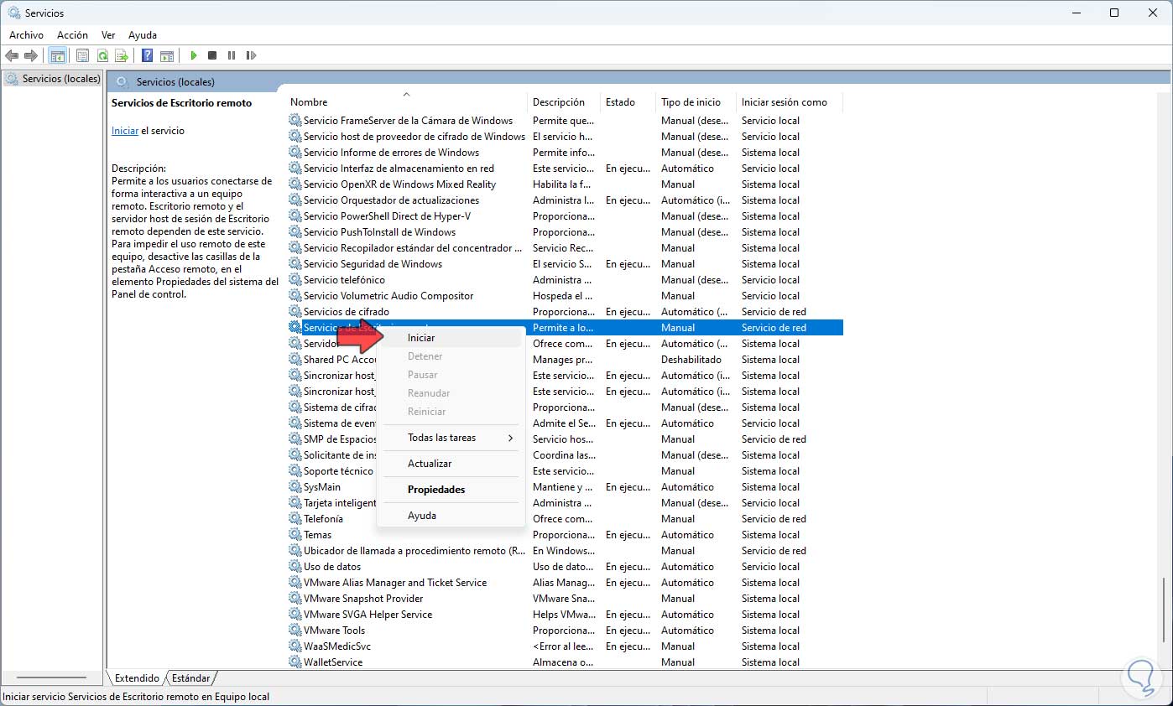1173x706 pixels.
Task: Click the Iniciar el servicio link
Action: [x=125, y=131]
